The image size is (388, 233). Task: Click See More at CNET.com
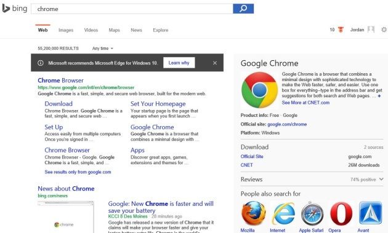[305, 103]
